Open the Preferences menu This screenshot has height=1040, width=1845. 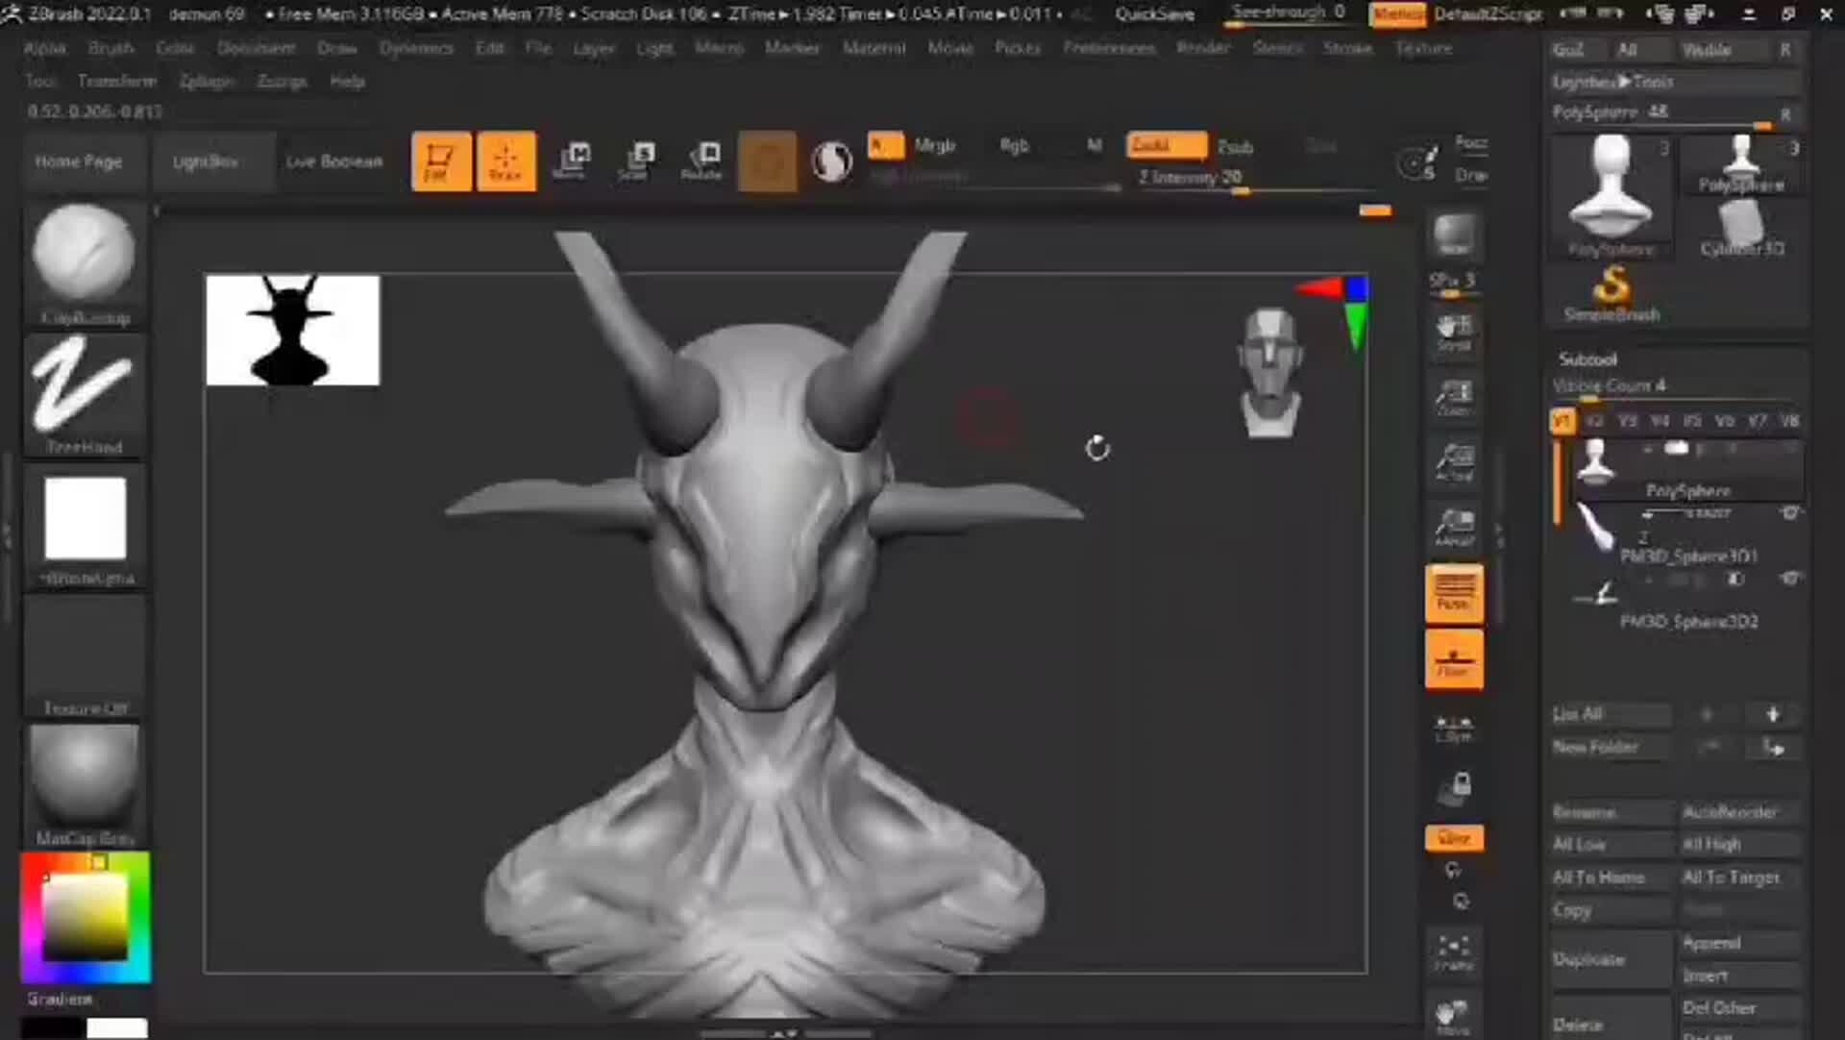click(1110, 48)
